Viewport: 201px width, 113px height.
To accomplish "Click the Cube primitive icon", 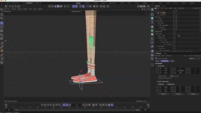I will 152,18.
